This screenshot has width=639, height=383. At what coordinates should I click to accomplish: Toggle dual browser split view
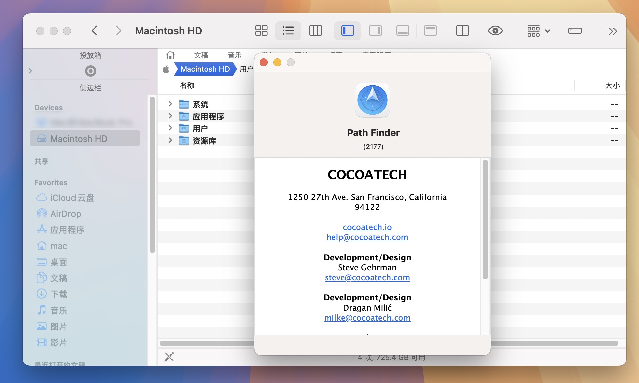coord(462,31)
